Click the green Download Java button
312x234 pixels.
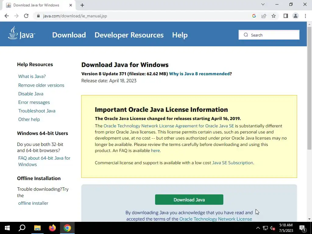189,200
